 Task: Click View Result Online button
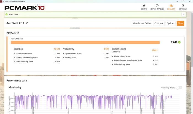(x=142, y=23)
